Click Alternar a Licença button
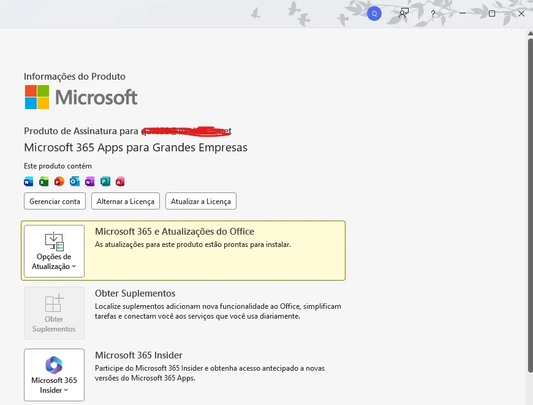 (x=126, y=202)
